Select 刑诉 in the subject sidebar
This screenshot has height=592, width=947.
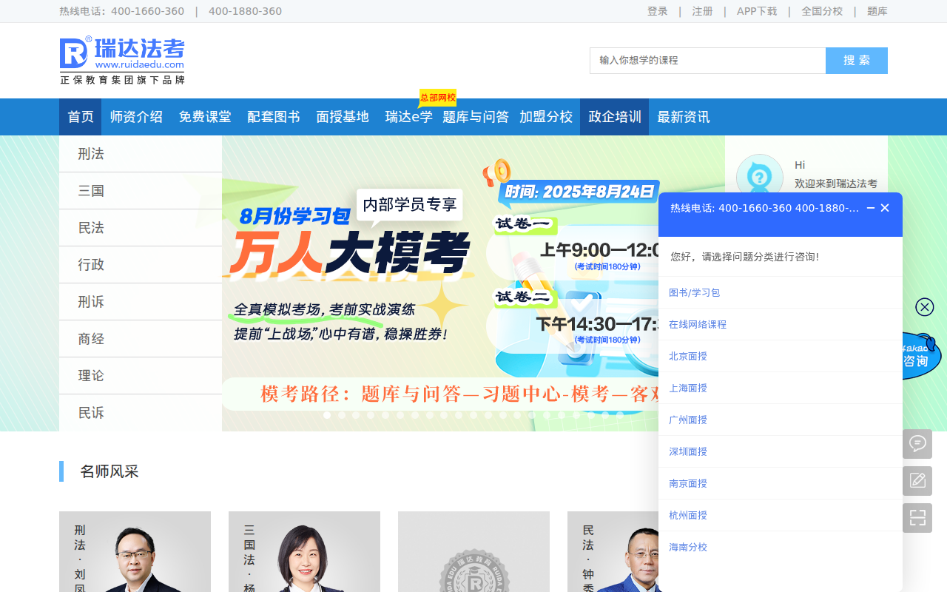pos(141,302)
